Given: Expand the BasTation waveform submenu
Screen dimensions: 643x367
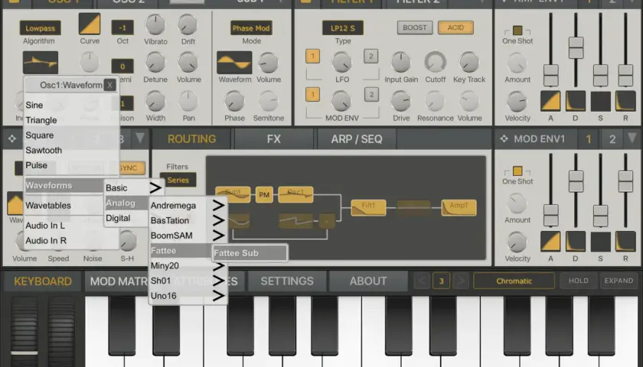Looking at the screenshot, I should click(x=188, y=220).
